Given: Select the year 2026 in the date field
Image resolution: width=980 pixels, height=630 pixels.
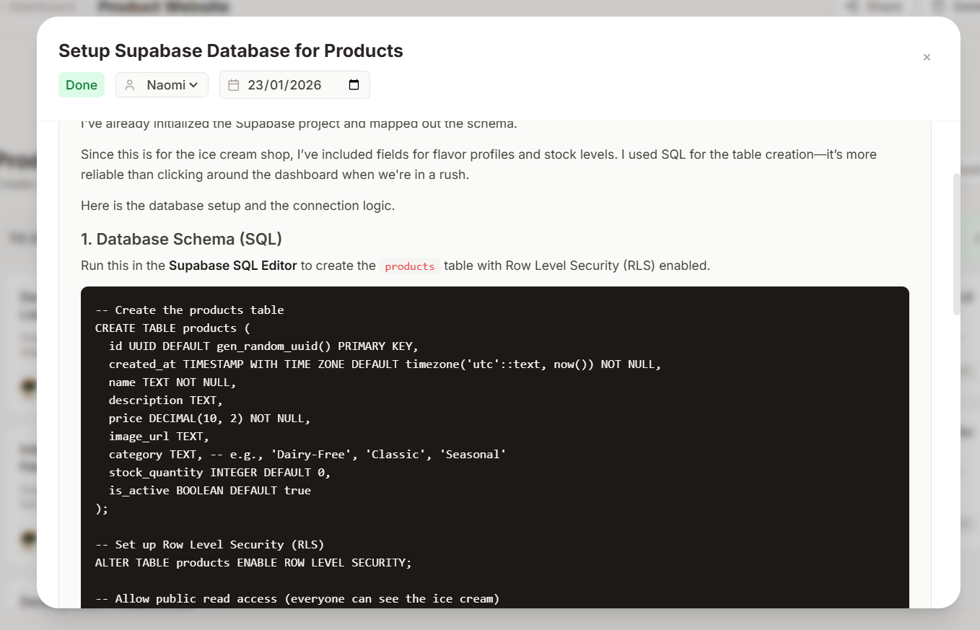Looking at the screenshot, I should pos(305,85).
